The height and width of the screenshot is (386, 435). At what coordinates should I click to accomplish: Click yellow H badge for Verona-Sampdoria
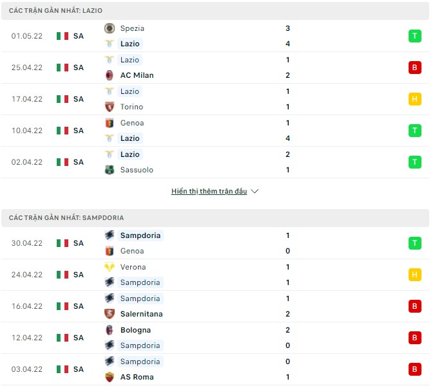414,275
